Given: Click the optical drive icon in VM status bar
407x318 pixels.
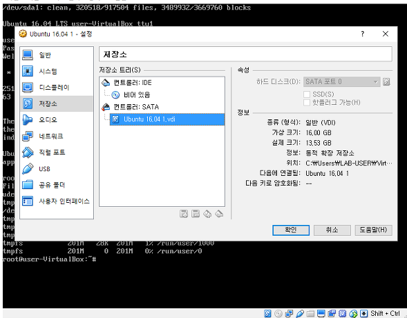Looking at the screenshot, I should (278, 314).
